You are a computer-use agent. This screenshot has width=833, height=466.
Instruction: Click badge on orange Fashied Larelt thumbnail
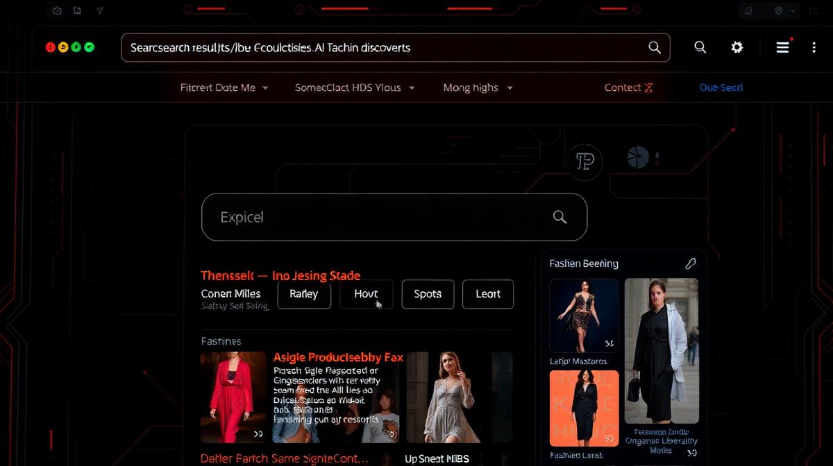pyautogui.click(x=609, y=438)
